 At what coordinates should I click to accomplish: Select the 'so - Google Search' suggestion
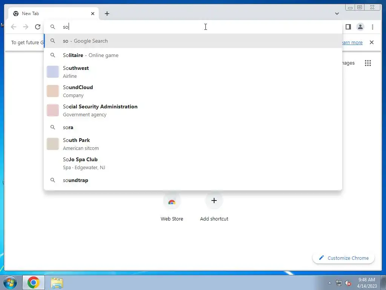[193, 41]
